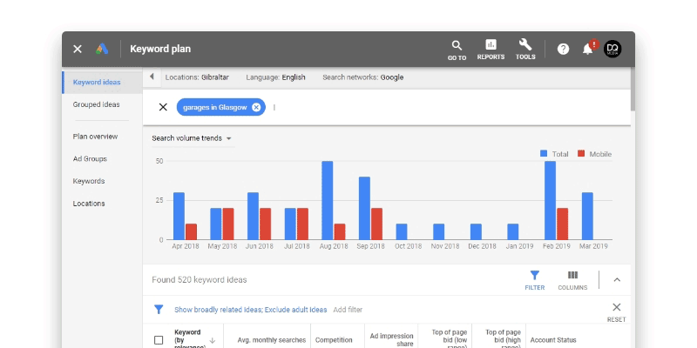Screen dimensions: 697x348
Task: Open Locations in the sidebar
Action: pos(89,204)
